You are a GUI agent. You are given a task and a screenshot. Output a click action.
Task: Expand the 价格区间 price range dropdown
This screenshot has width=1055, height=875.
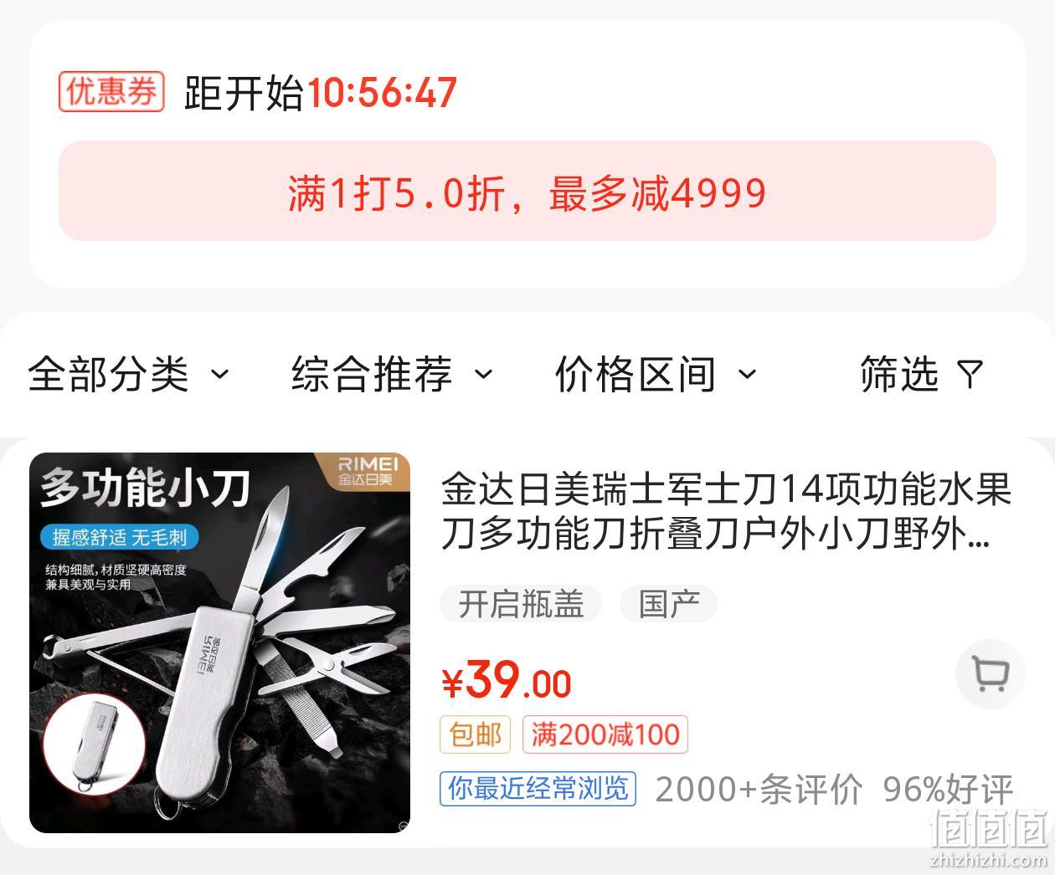(656, 374)
